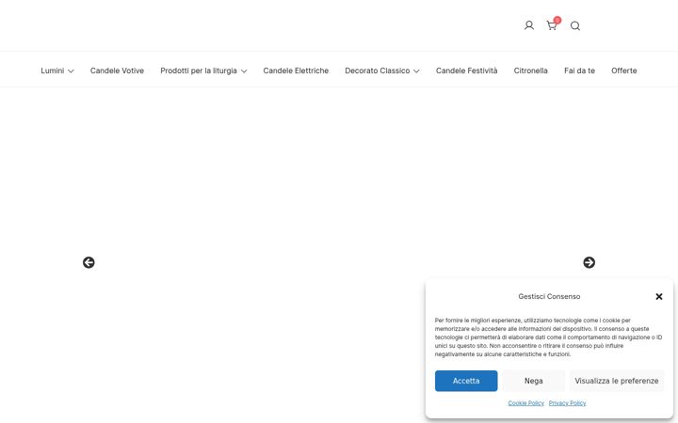The image size is (678, 423).
Task: Go to next slide with right arrow
Action: pyautogui.click(x=589, y=262)
